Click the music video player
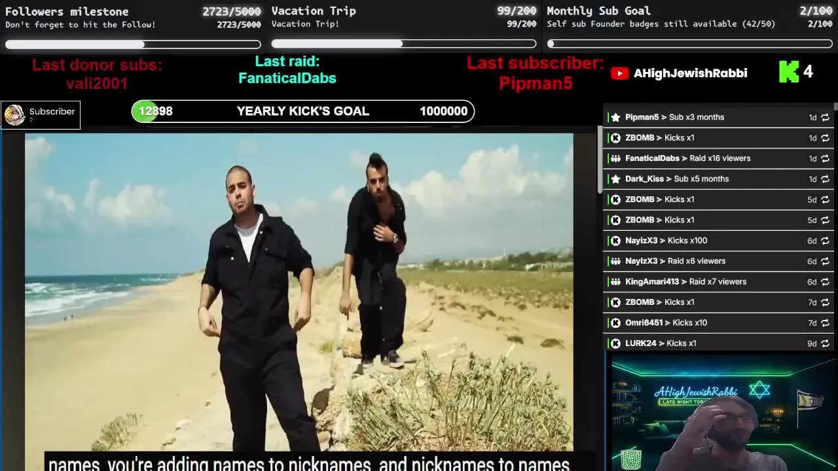Viewport: 838px width, 471px height. click(299, 292)
